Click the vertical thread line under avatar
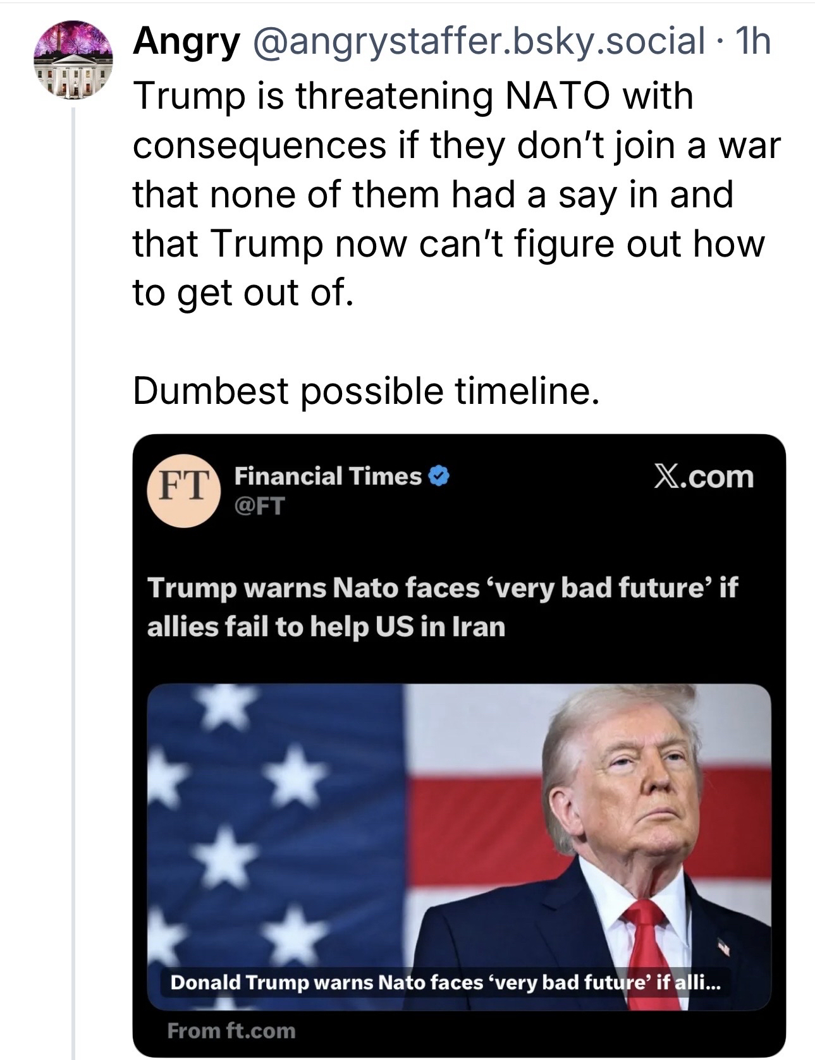The height and width of the screenshot is (1060, 815). point(73,569)
